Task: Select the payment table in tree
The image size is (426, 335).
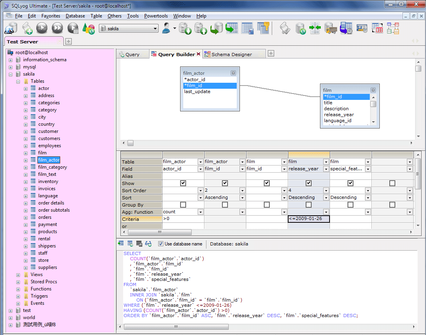Action: click(47, 224)
